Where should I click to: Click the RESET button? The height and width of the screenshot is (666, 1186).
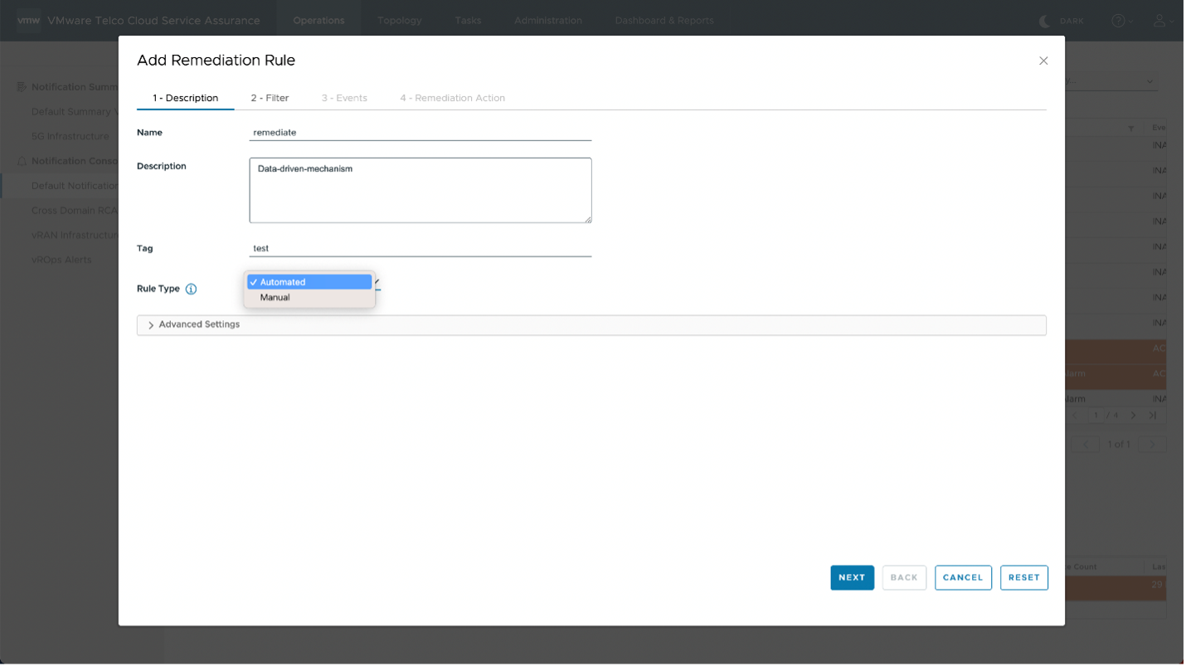1023,577
